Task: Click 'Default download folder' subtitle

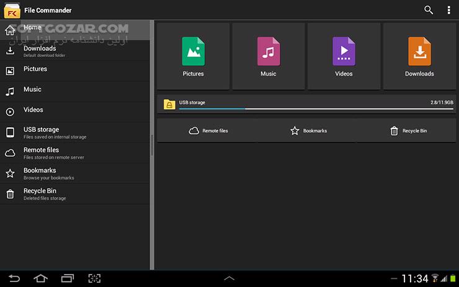Action: coord(45,55)
